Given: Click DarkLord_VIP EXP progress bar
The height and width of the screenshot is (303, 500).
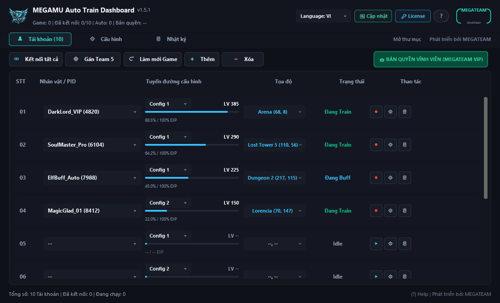Looking at the screenshot, I should pos(192,112).
